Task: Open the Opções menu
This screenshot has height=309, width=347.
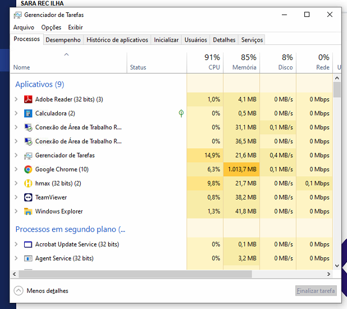Action: click(51, 27)
